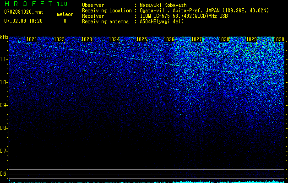Click the Receiver line ICOM IC-575

[155, 16]
